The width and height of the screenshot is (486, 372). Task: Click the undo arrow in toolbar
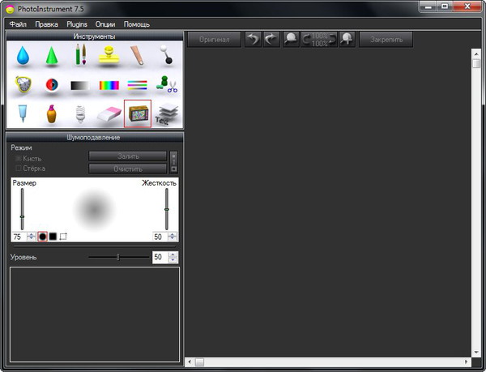[x=253, y=39]
